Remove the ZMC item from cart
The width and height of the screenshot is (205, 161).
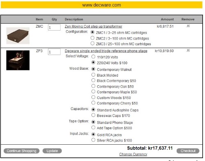point(188,26)
